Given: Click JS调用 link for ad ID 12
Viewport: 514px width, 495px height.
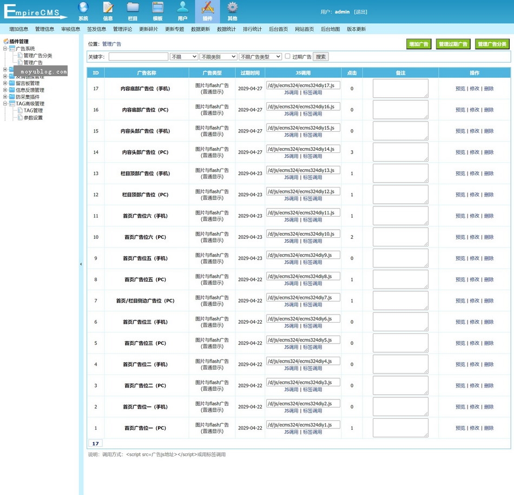Looking at the screenshot, I should click(x=291, y=199).
